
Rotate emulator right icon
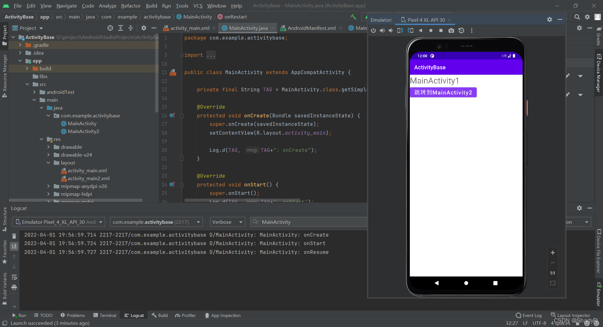410,30
